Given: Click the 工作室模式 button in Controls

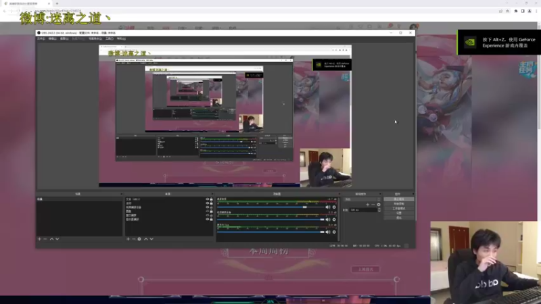Looking at the screenshot, I should [399, 209].
